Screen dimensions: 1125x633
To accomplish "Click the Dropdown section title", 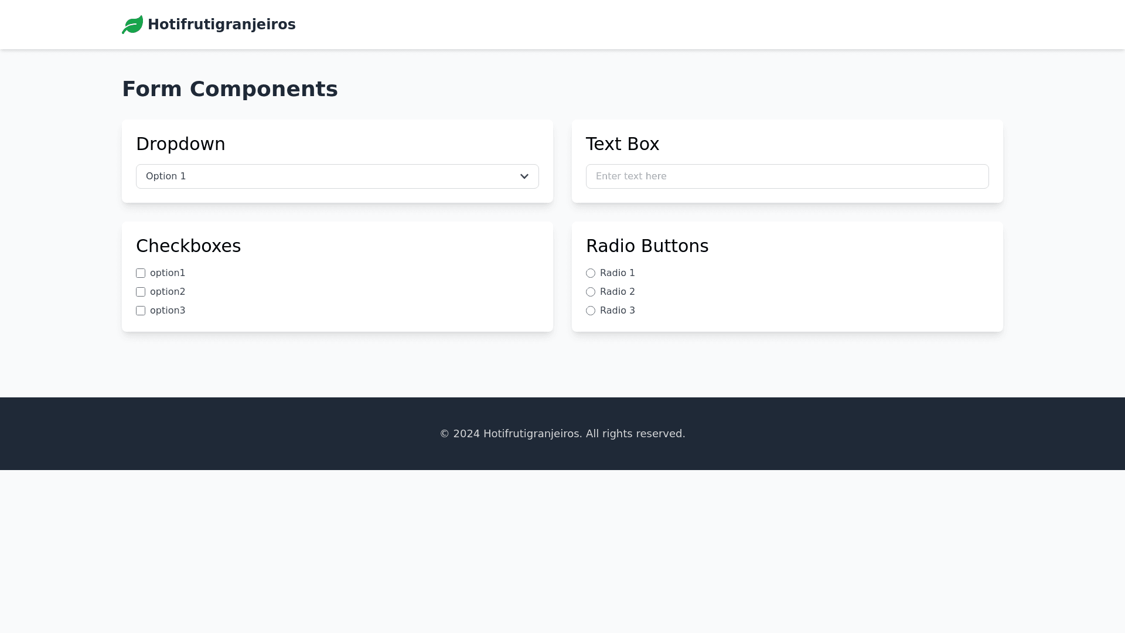I will [x=180, y=144].
